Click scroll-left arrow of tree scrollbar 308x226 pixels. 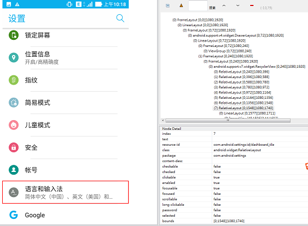coord(163,121)
